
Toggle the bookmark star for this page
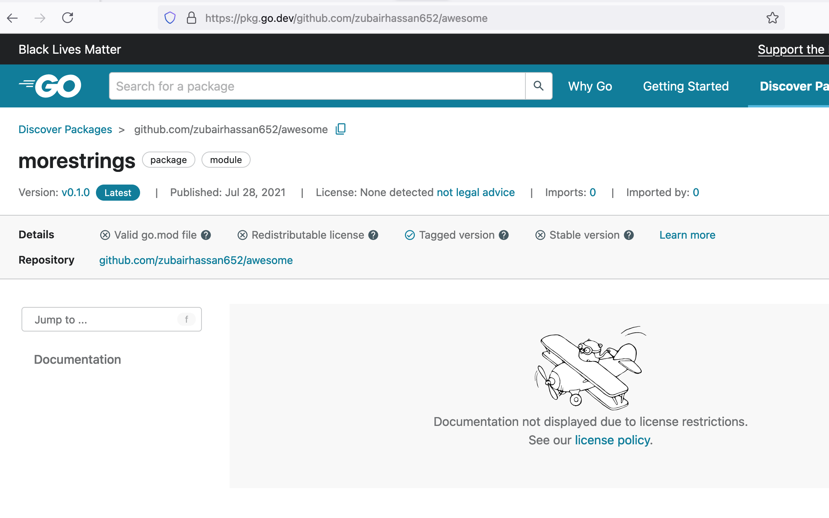(x=773, y=18)
